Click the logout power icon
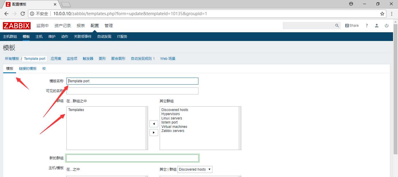Image resolution: width=398 pixels, height=177 pixels. 387,26
